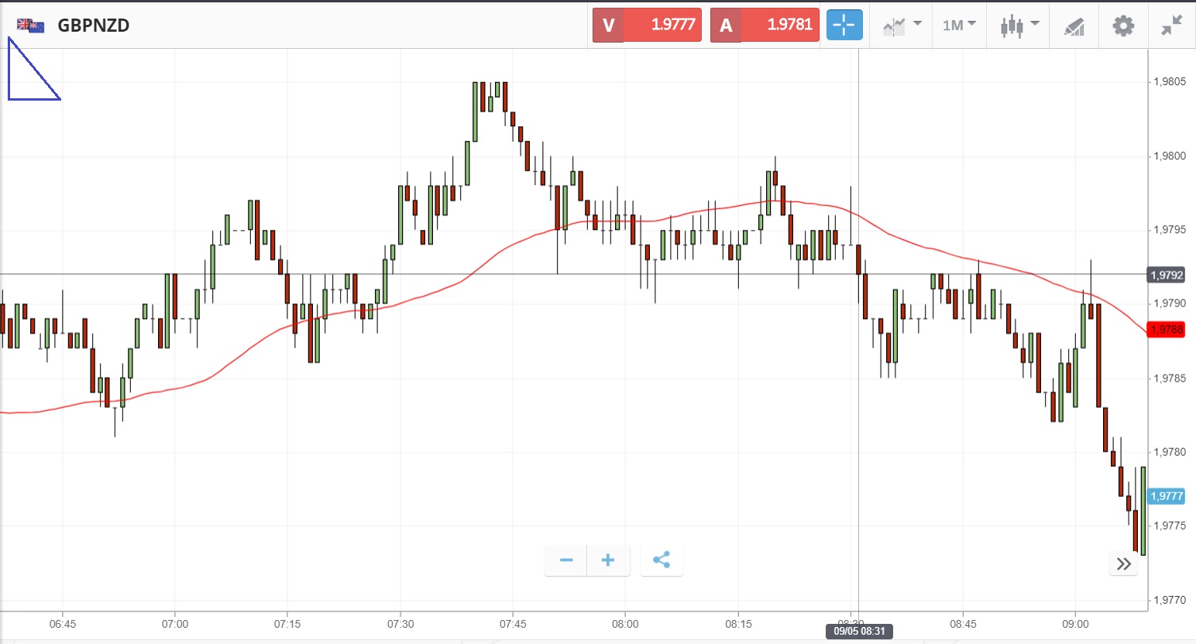Screen dimensions: 1196x644
Task: Share the chart via share icon
Action: pos(662,560)
